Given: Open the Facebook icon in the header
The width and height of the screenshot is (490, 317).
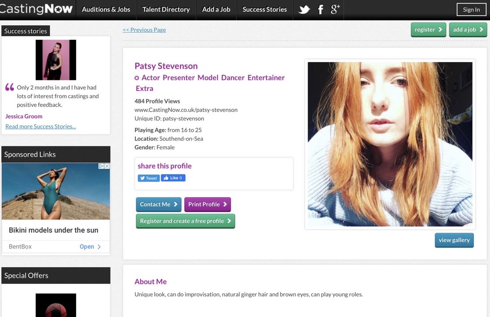Looking at the screenshot, I should click(320, 10).
